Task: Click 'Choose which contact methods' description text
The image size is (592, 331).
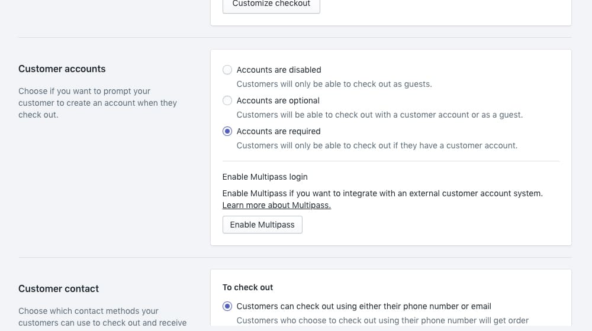Action: click(102, 317)
